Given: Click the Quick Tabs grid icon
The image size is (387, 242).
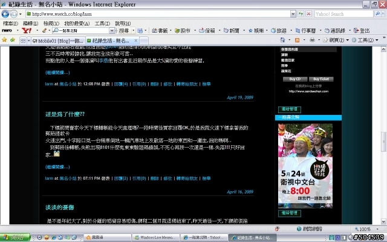Looking at the screenshot, I should [x=23, y=41].
